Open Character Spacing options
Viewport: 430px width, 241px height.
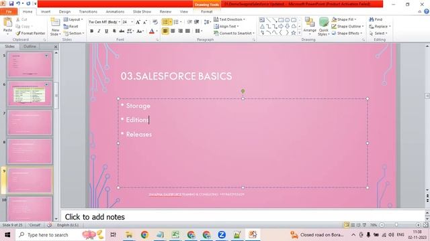point(130,31)
